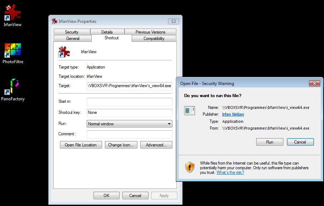Viewport: 324px width, 206px height.
Task: Open the What's the risk? link
Action: [x=230, y=172]
